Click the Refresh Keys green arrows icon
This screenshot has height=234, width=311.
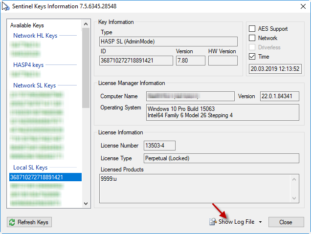click(12, 222)
